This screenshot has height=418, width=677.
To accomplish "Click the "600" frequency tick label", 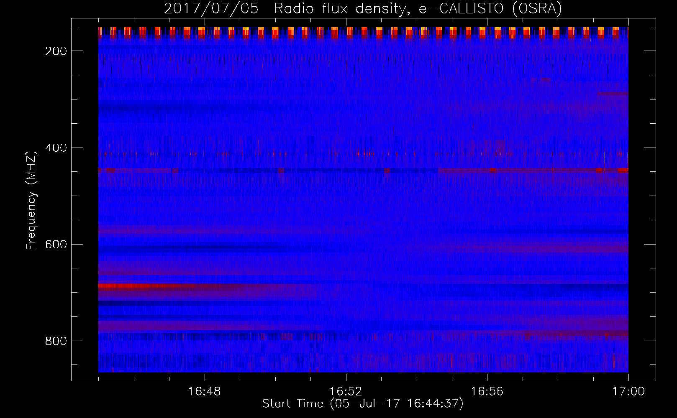I will (x=56, y=245).
